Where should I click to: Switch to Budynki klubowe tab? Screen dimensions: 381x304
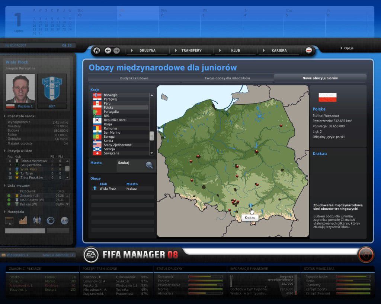[x=134, y=78]
